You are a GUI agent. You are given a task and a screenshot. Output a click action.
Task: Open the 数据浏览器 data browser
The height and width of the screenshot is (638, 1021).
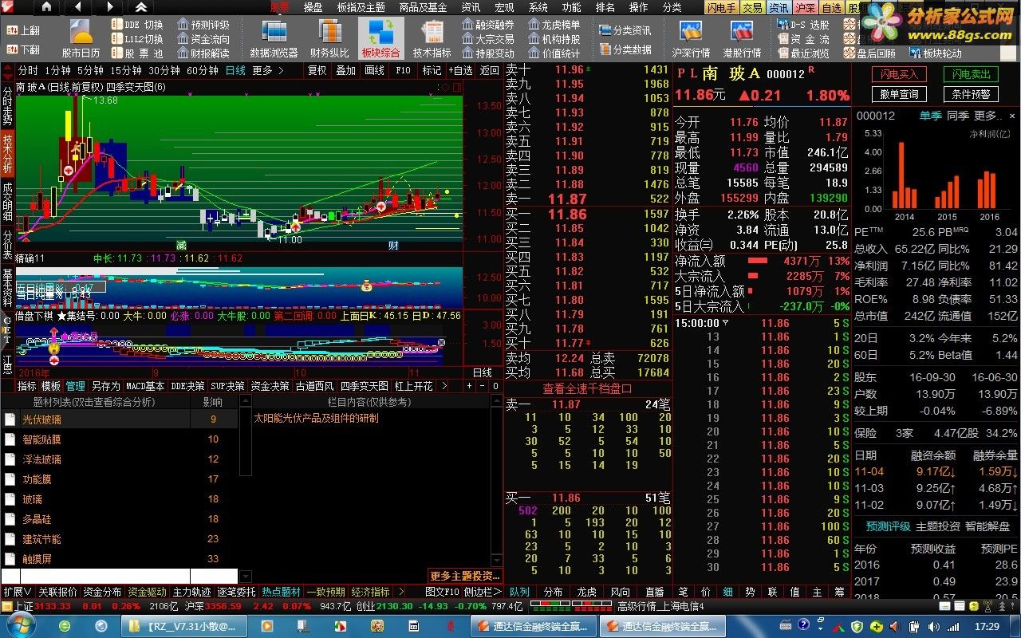274,38
